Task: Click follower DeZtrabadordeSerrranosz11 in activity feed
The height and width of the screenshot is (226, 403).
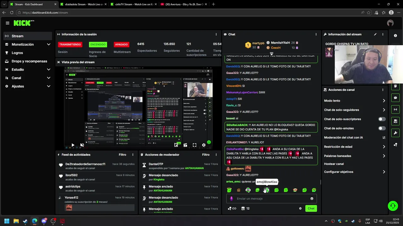Action: coord(85,164)
